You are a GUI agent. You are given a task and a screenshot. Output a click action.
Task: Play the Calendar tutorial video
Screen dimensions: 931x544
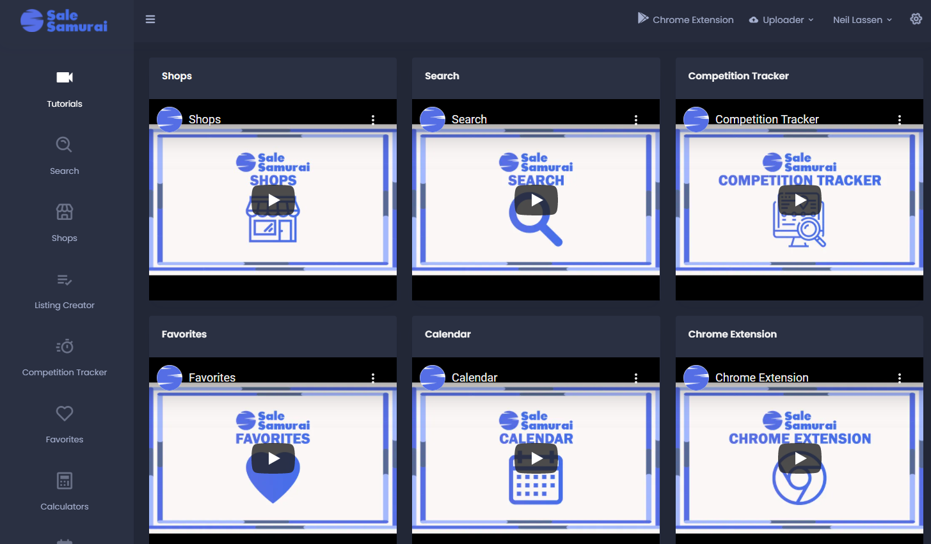(x=536, y=458)
